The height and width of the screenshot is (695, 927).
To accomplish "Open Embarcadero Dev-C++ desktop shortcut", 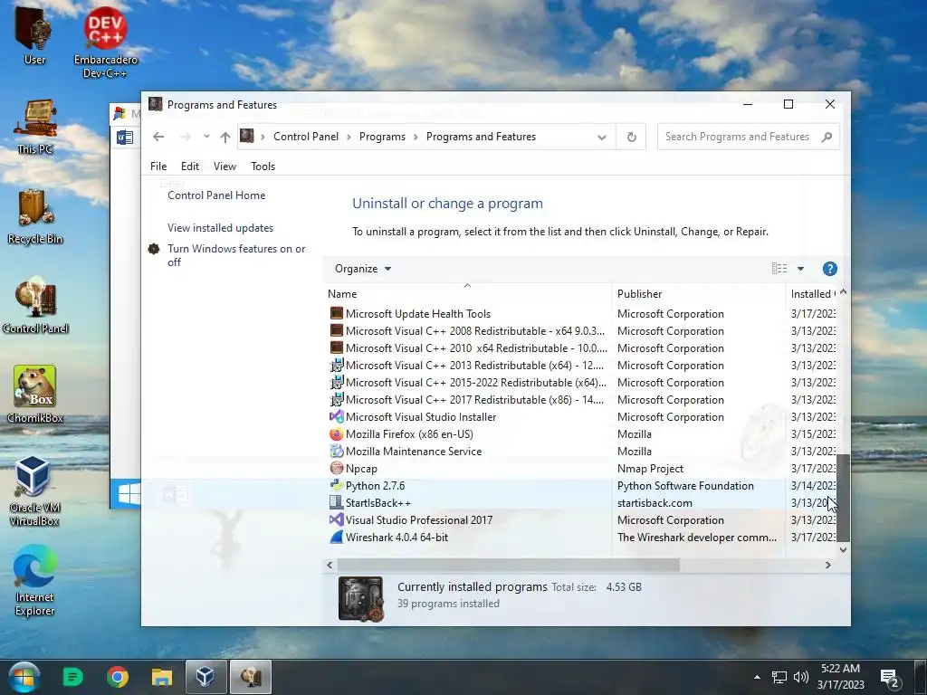I will [x=105, y=42].
